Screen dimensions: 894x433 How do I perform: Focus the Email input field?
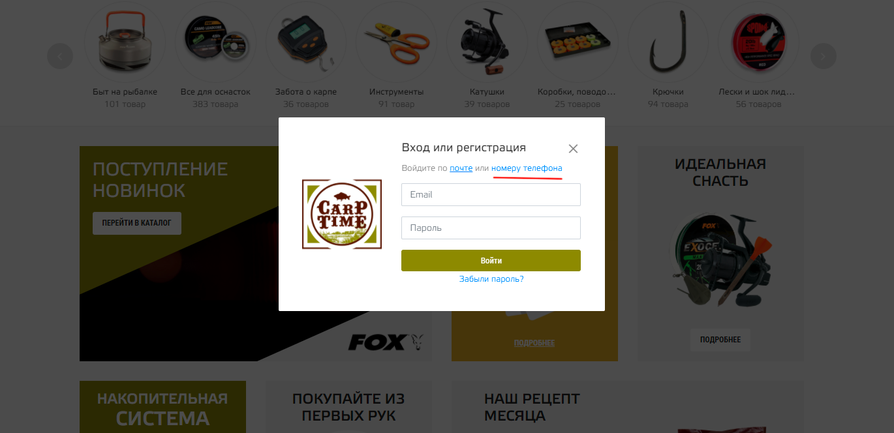[491, 194]
